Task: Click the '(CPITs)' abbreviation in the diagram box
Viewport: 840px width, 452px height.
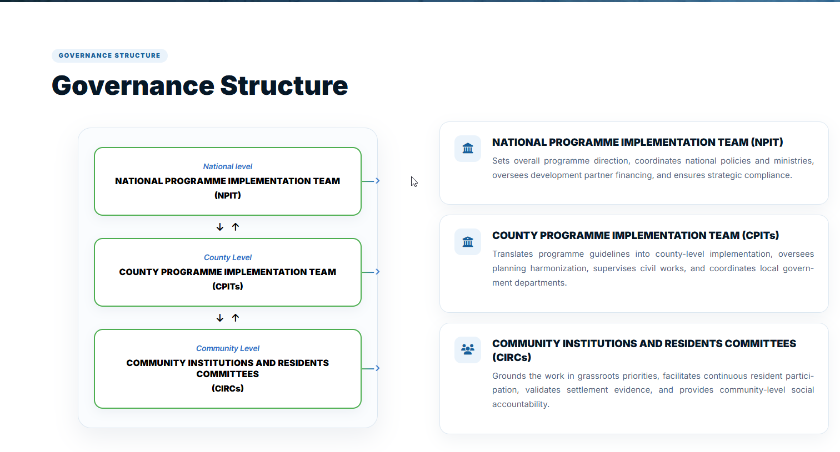Action: click(228, 286)
